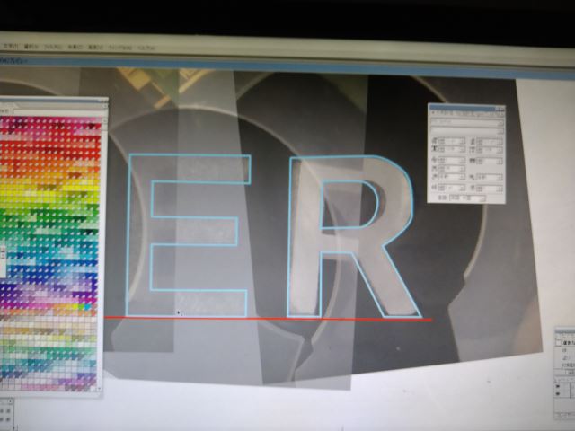
Task: Toggle visibility eye of the upper layer
Action: 560,386
